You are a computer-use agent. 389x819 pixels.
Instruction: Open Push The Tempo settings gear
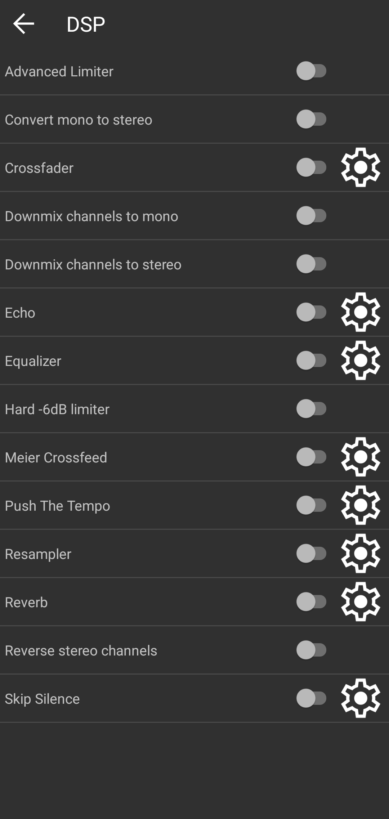(361, 505)
